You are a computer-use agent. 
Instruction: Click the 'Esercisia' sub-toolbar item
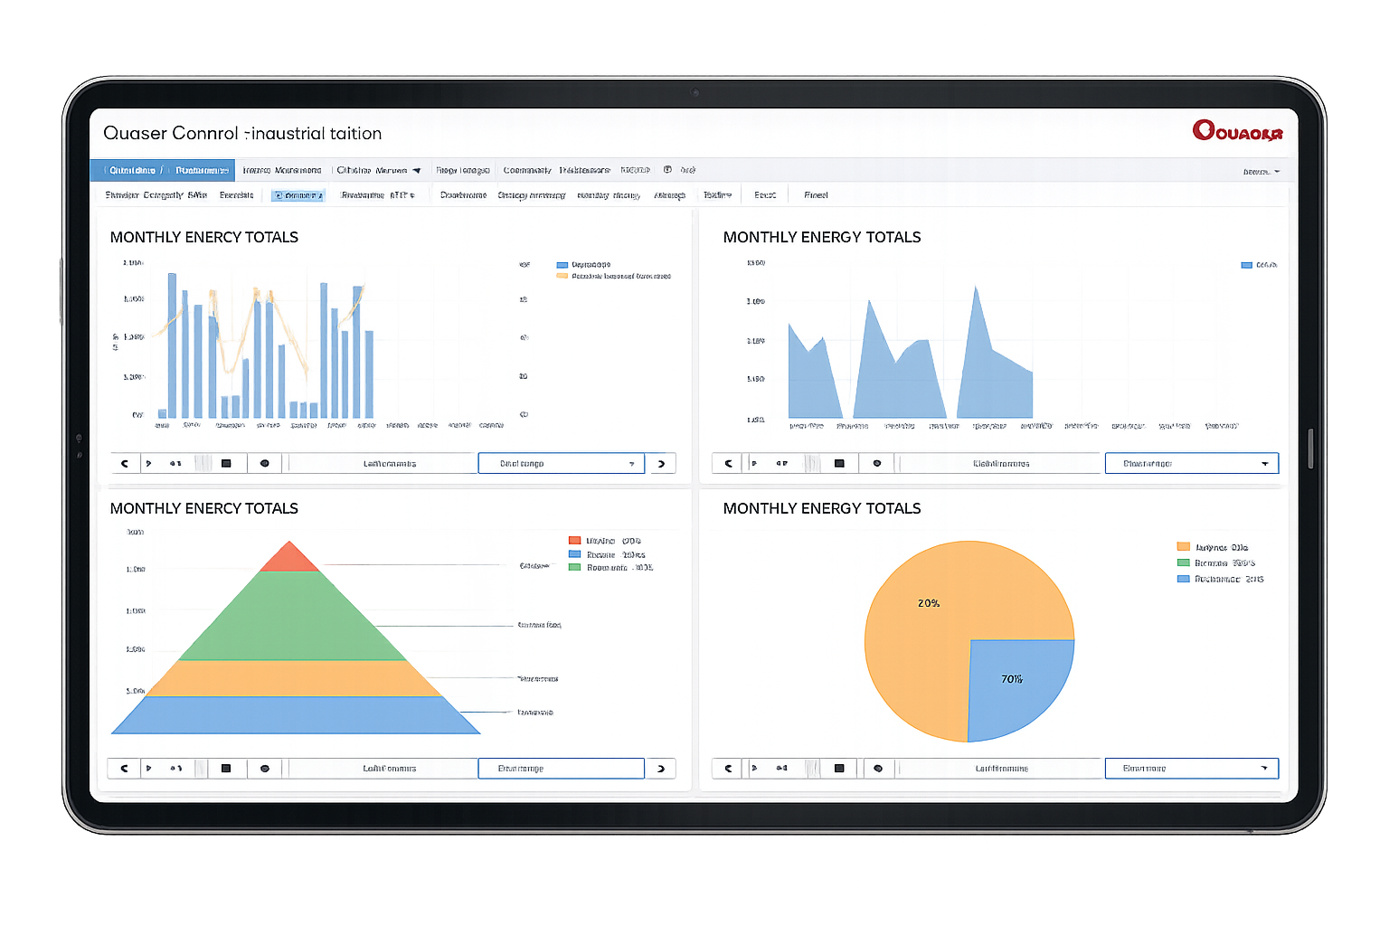pos(236,195)
